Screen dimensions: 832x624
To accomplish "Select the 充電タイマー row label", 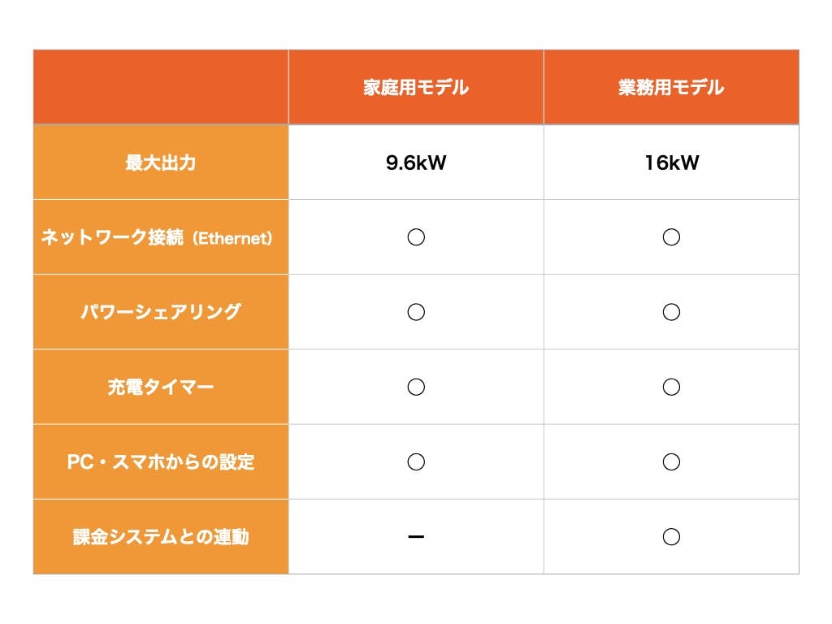I will (x=161, y=387).
